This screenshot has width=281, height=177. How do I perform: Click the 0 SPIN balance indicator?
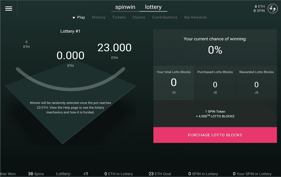point(259,11)
